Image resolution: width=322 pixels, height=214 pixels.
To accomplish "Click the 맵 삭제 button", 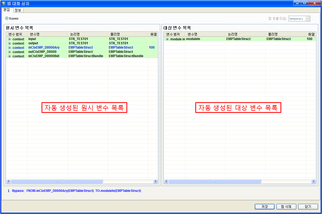I will [286, 206].
